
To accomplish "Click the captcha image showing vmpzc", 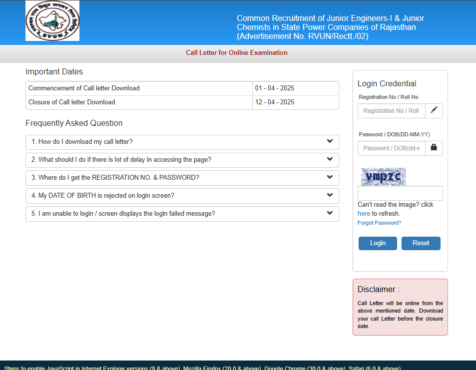I will pos(383,177).
